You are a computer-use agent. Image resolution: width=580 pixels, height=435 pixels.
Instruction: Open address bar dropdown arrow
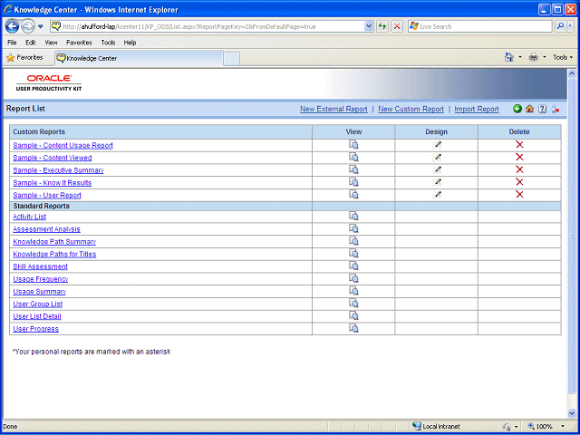(x=369, y=26)
